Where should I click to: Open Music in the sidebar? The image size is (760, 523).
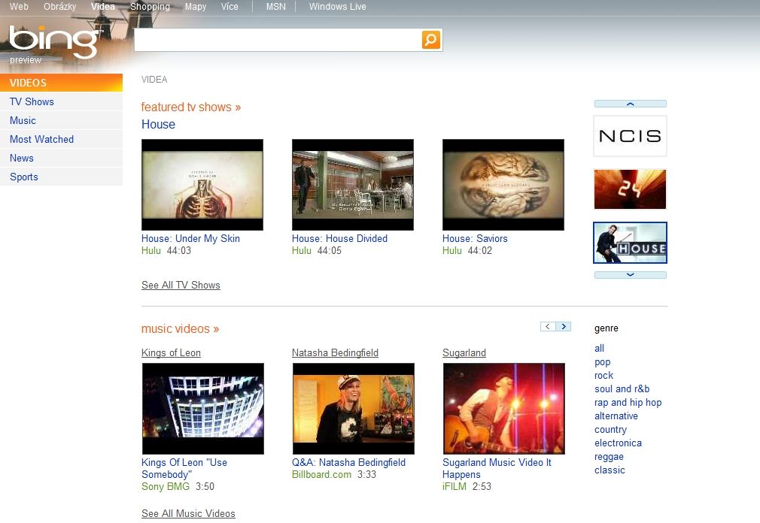point(61,120)
